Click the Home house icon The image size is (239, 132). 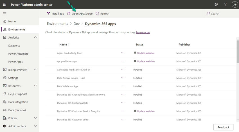click(x=5, y=21)
